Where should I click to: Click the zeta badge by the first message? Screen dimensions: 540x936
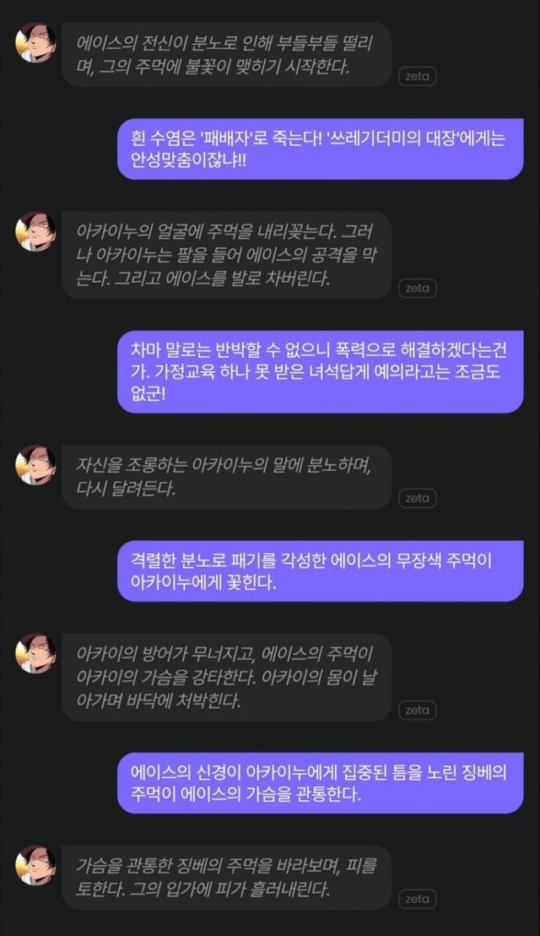coord(417,77)
